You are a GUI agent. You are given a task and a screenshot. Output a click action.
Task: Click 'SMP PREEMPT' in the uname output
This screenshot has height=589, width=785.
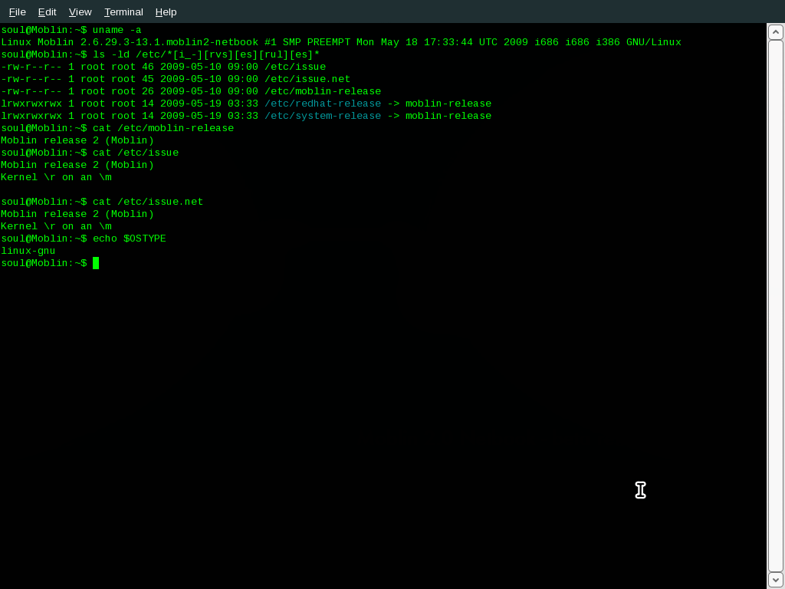pyautogui.click(x=317, y=42)
